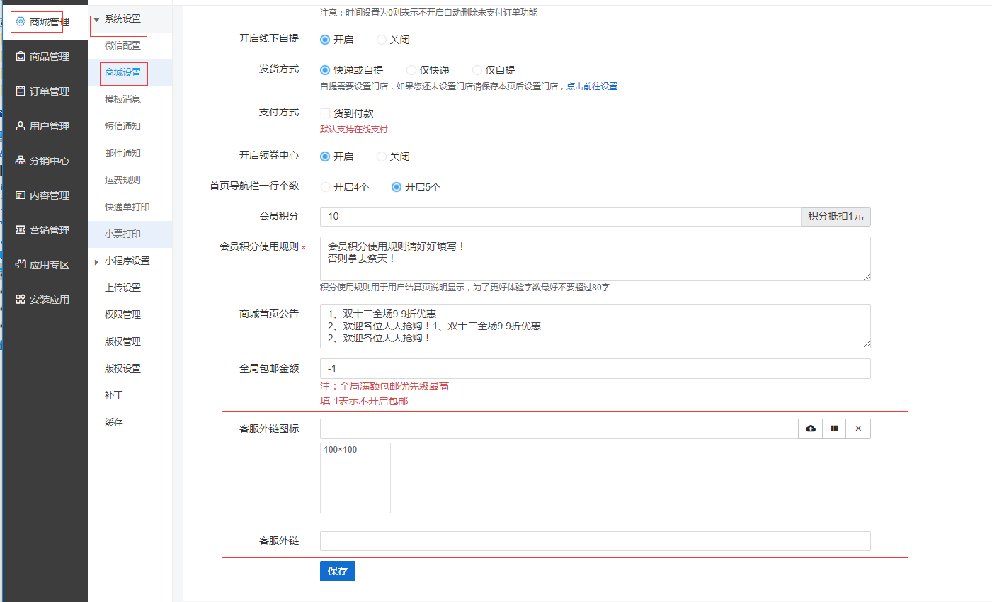Open image grid picker for 客服外链图标
This screenshot has height=602, width=992.
pos(835,428)
